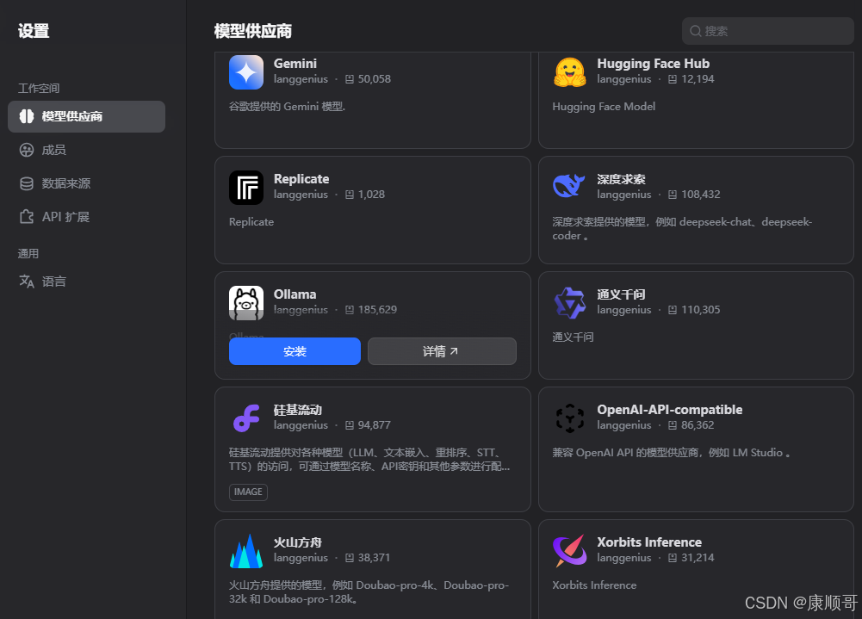Click the 38,371 install count

[374, 558]
